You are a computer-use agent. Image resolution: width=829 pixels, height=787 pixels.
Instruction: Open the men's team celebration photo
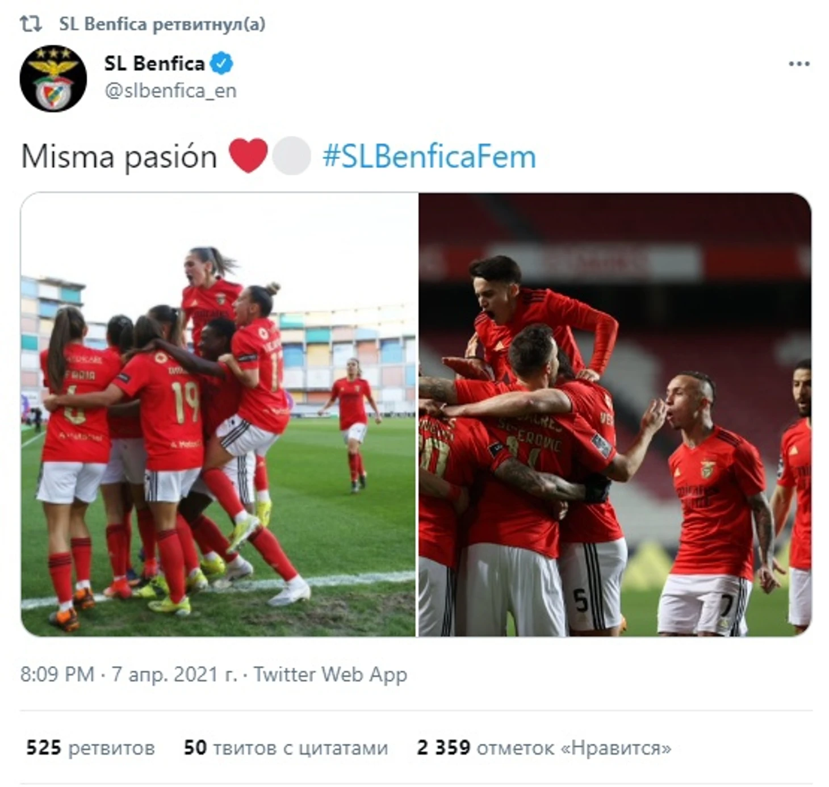(x=615, y=415)
